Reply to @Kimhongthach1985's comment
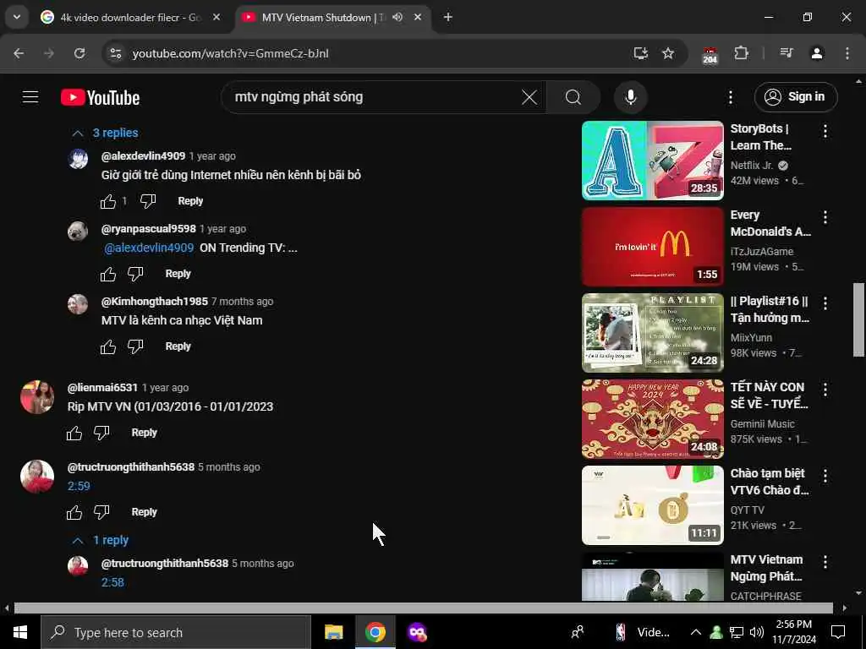 (x=178, y=346)
